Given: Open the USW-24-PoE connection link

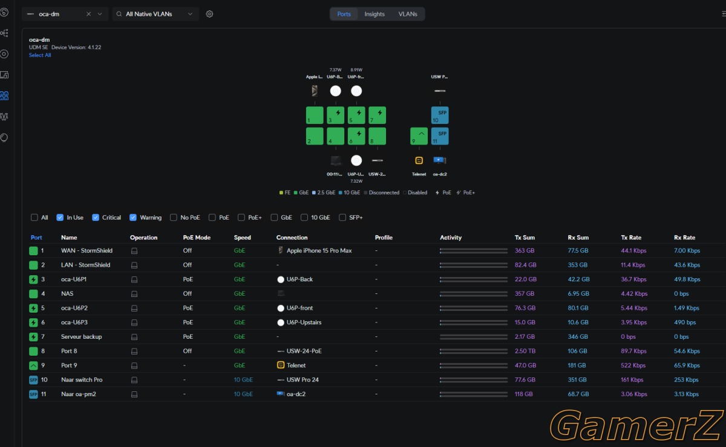Looking at the screenshot, I should (304, 351).
